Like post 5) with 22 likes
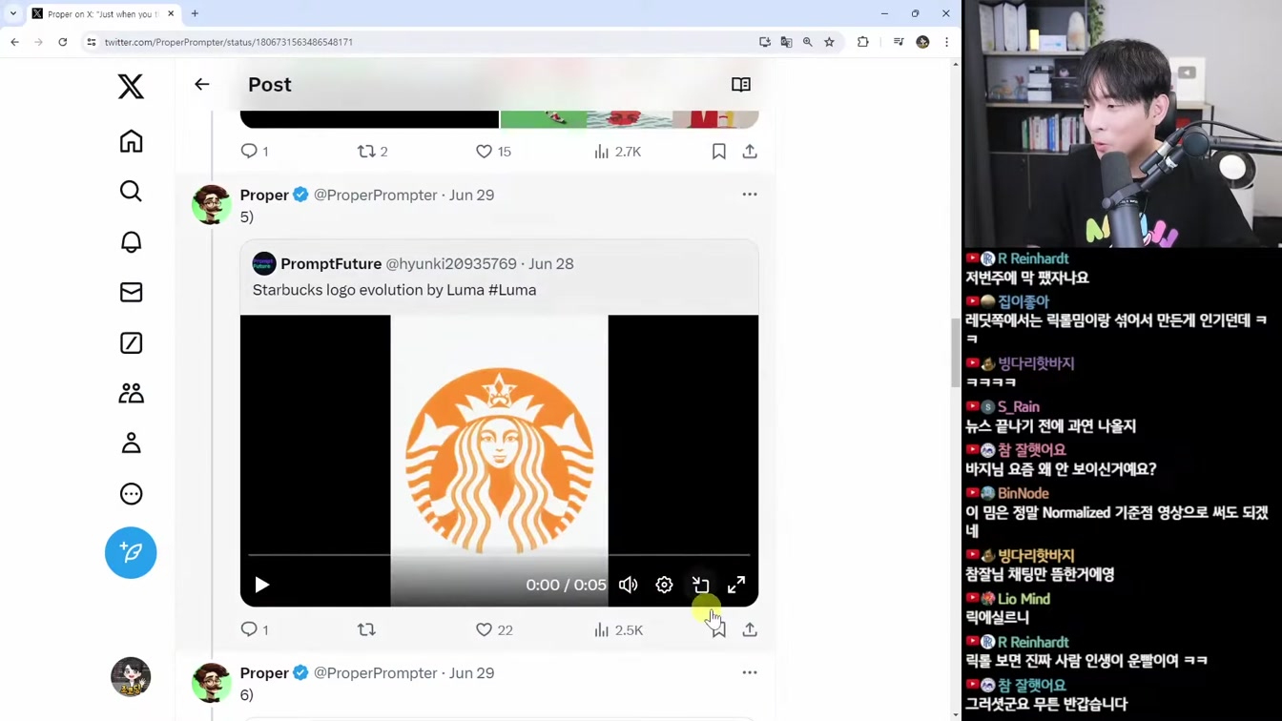The height and width of the screenshot is (721, 1282). (x=494, y=629)
